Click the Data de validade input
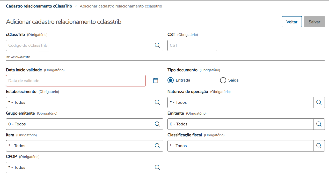 (x=76, y=81)
